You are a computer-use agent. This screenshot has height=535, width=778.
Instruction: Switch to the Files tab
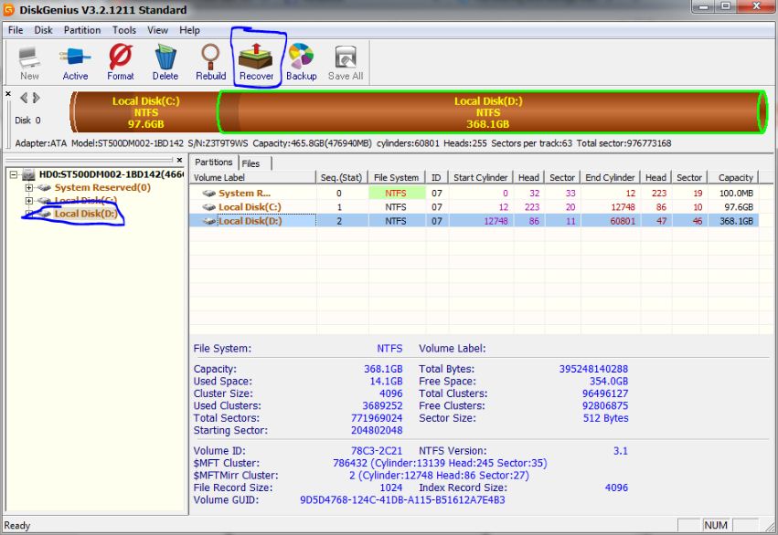click(x=250, y=163)
